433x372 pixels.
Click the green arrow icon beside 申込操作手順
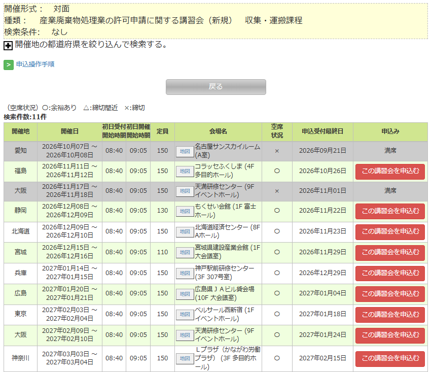point(9,65)
